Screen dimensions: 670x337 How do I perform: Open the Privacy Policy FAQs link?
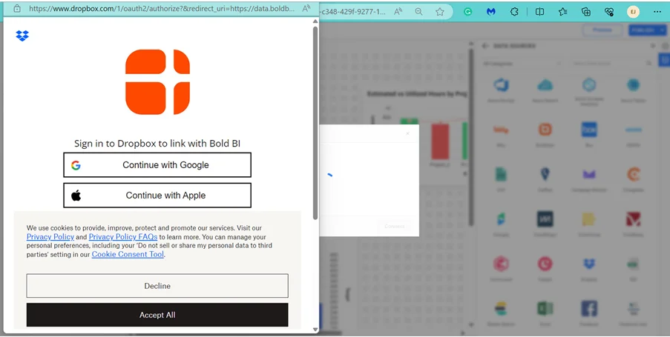click(x=122, y=237)
